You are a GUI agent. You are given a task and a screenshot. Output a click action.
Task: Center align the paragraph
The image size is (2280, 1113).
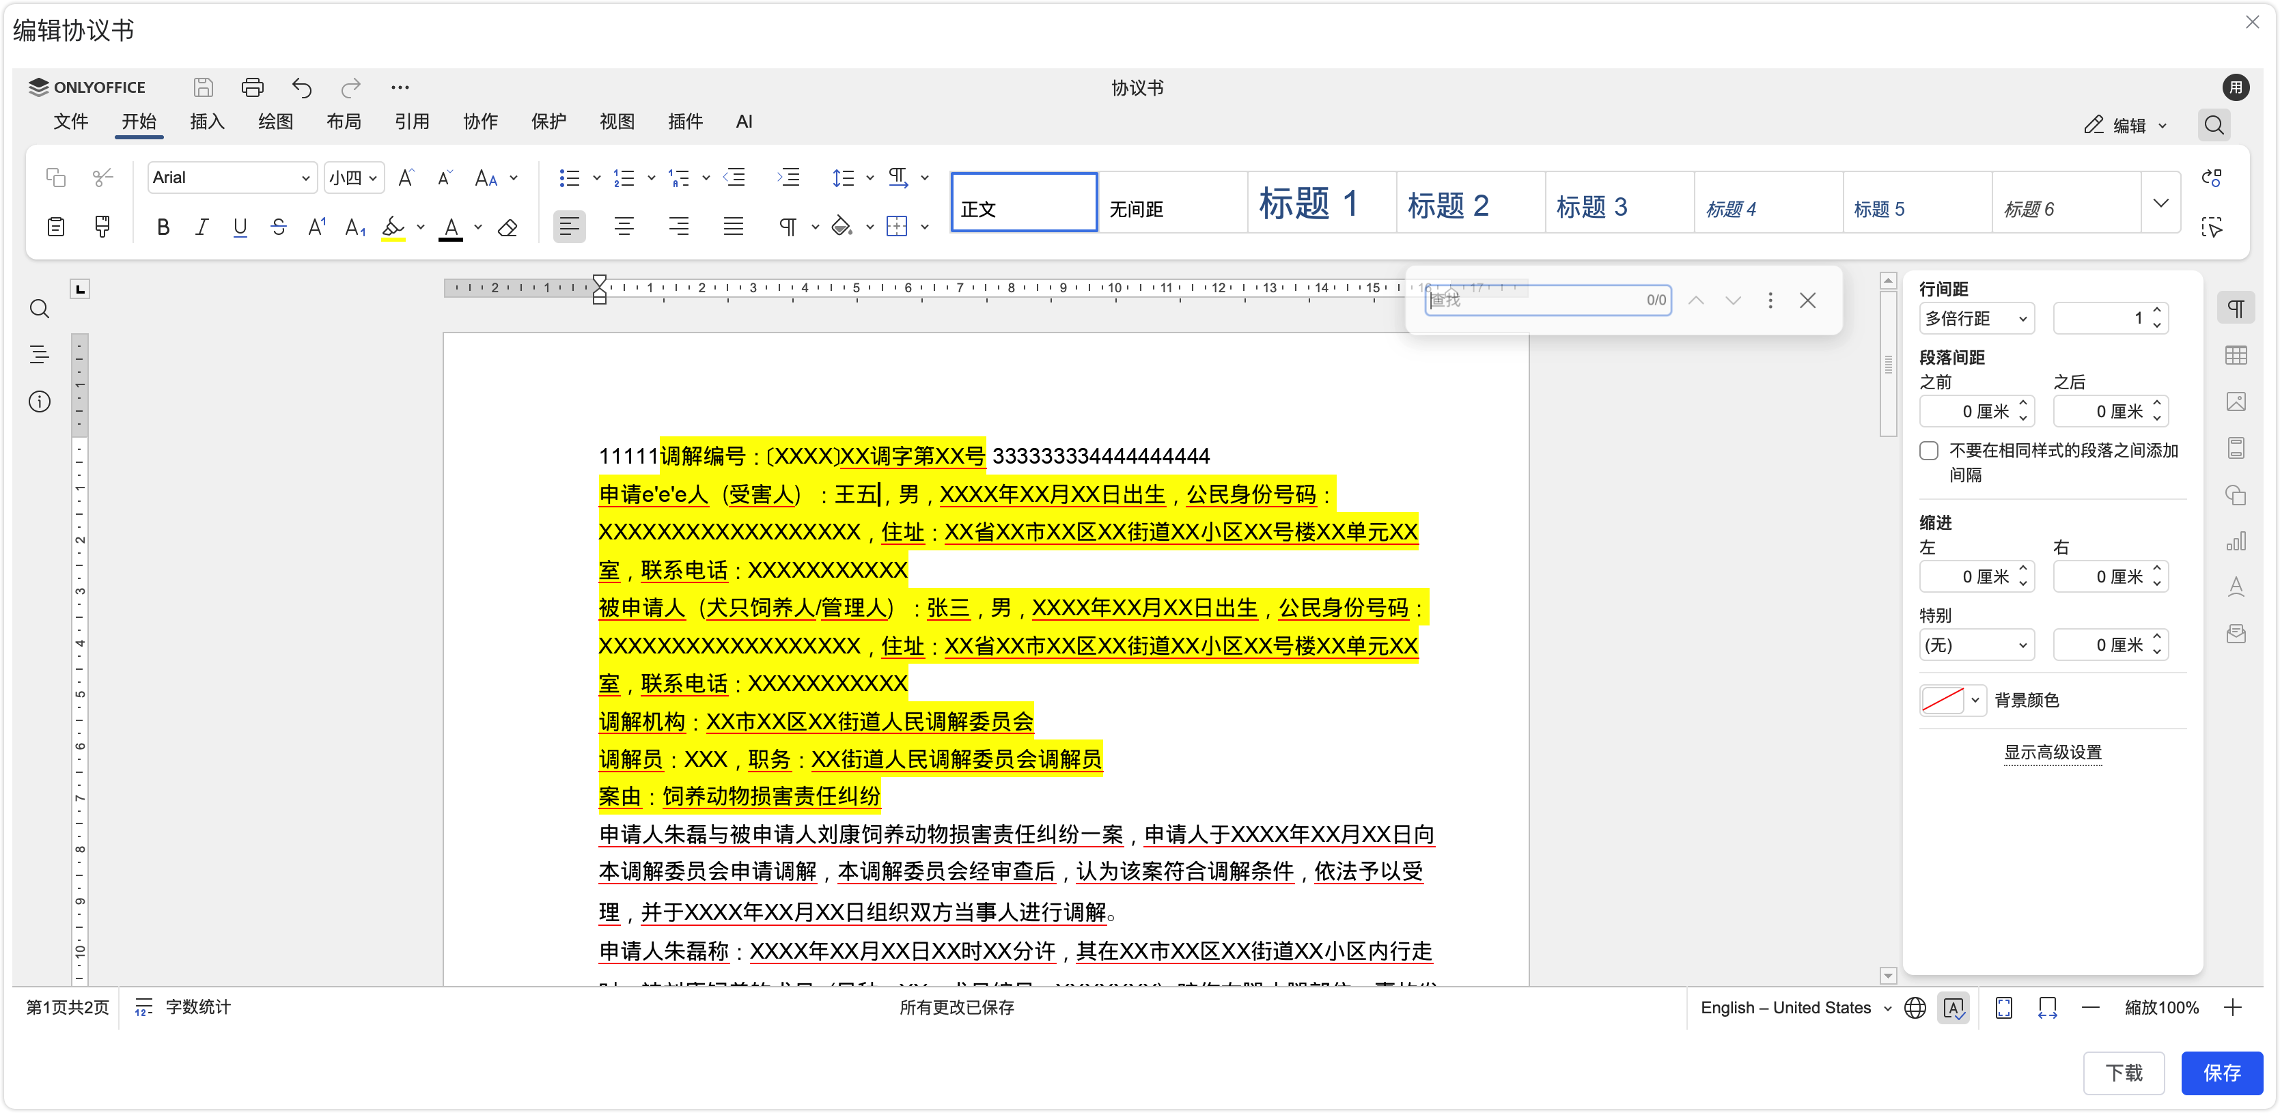point(624,227)
